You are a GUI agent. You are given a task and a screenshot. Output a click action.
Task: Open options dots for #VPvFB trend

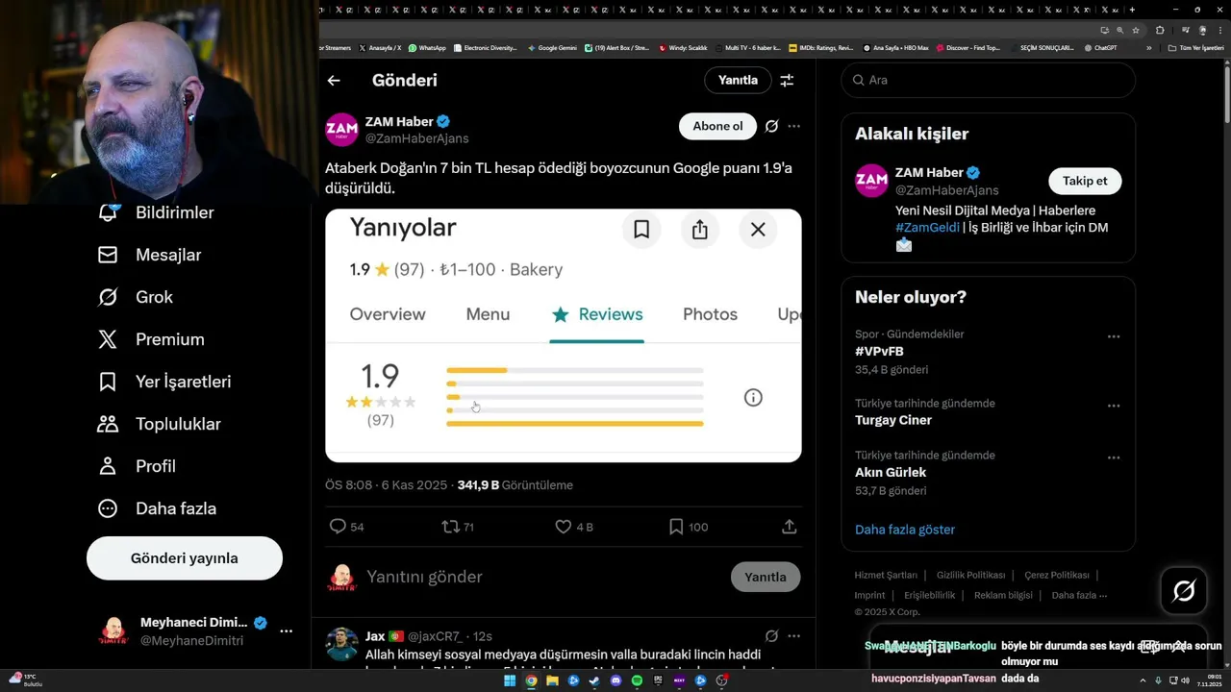click(1114, 336)
